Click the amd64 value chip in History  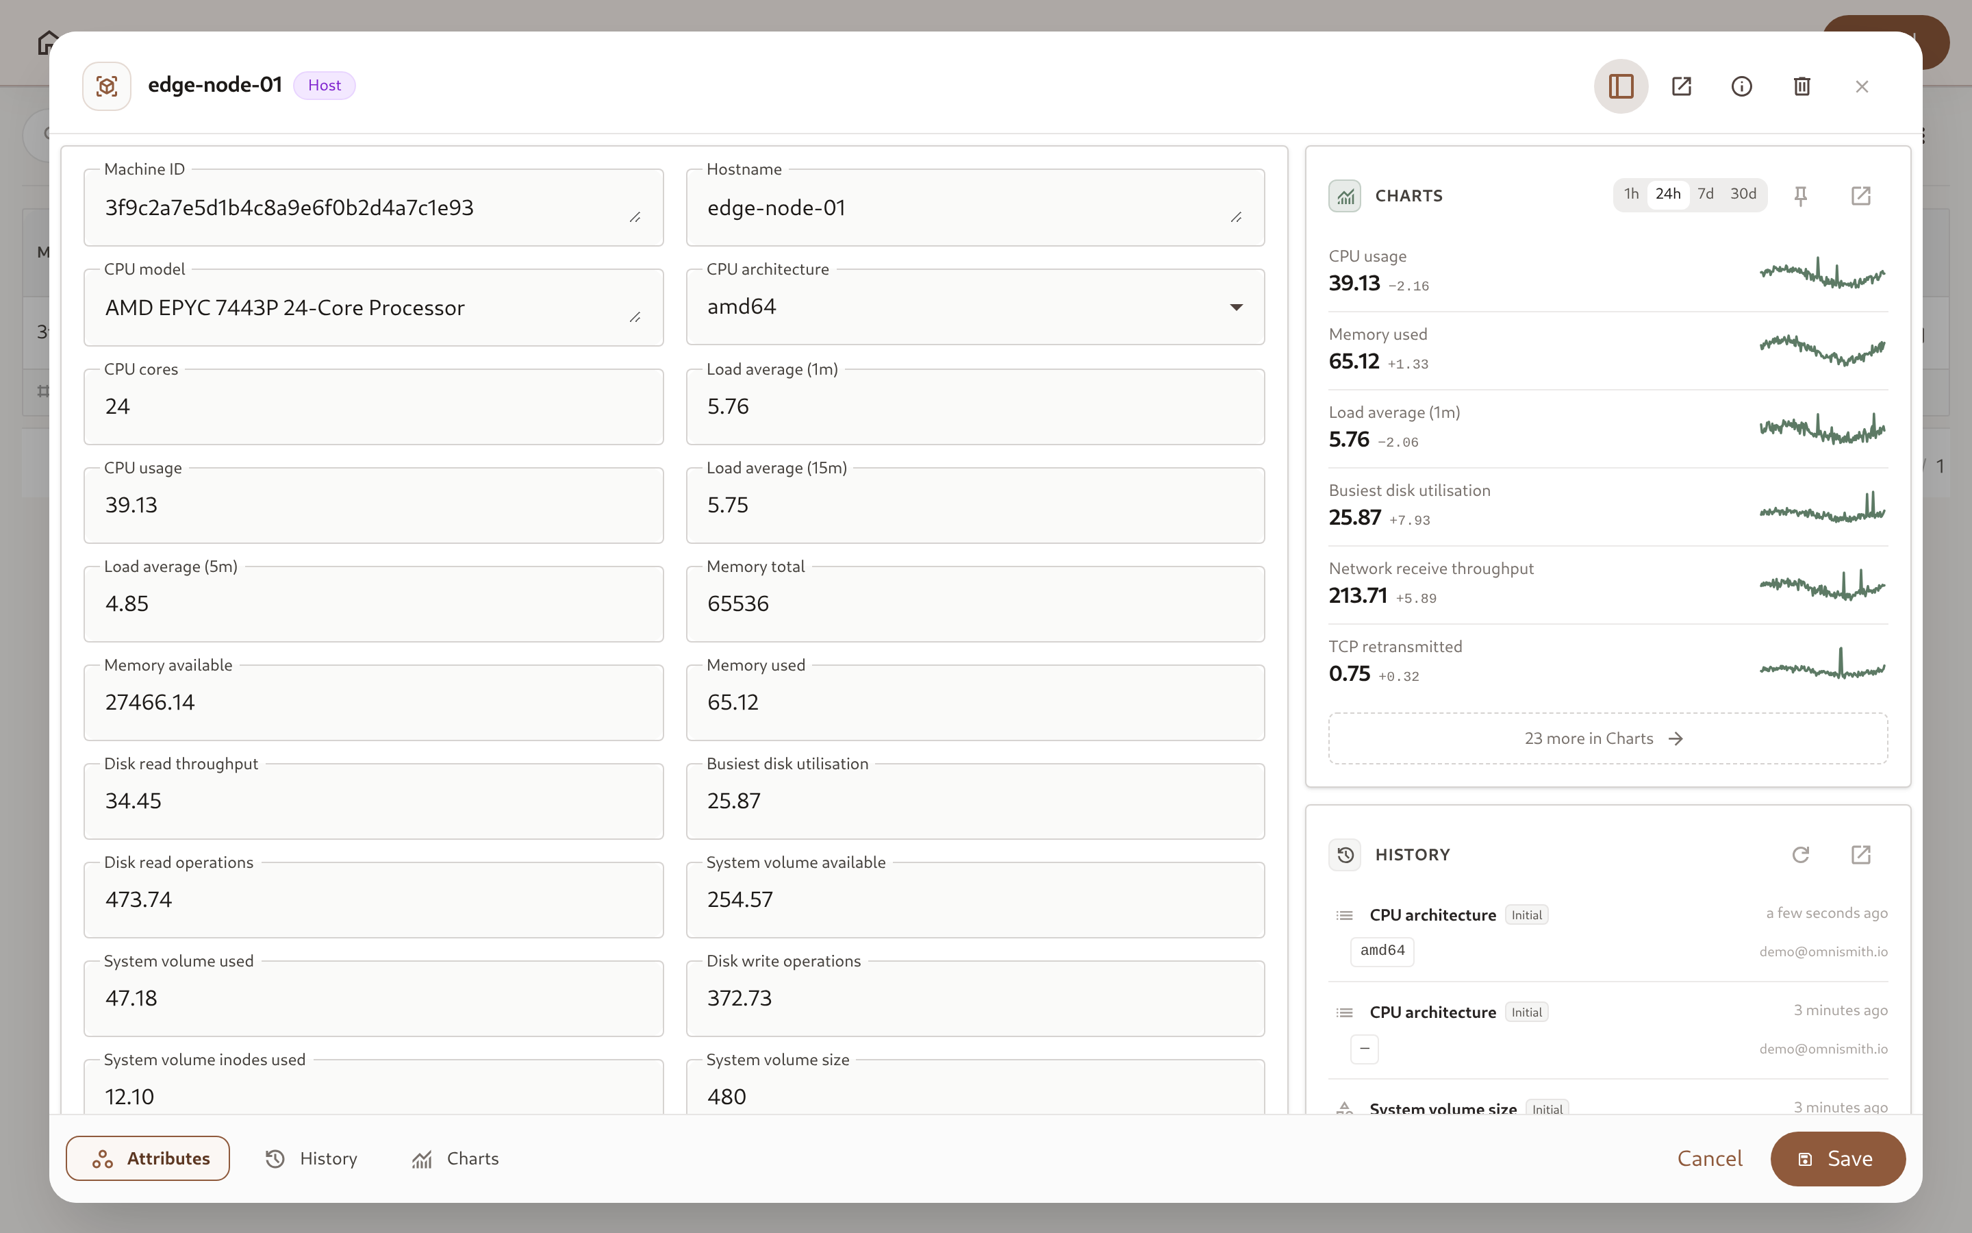[1382, 951]
